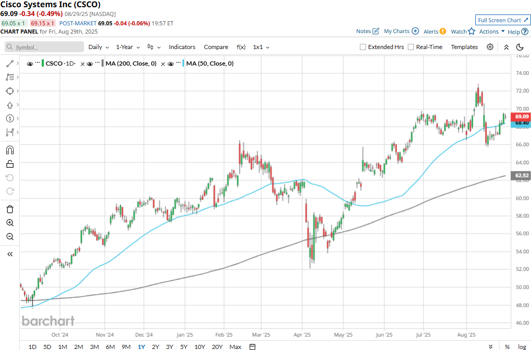Image resolution: width=531 pixels, height=350 pixels.
Task: Hide the MA 200 moving average
Action: (90, 64)
